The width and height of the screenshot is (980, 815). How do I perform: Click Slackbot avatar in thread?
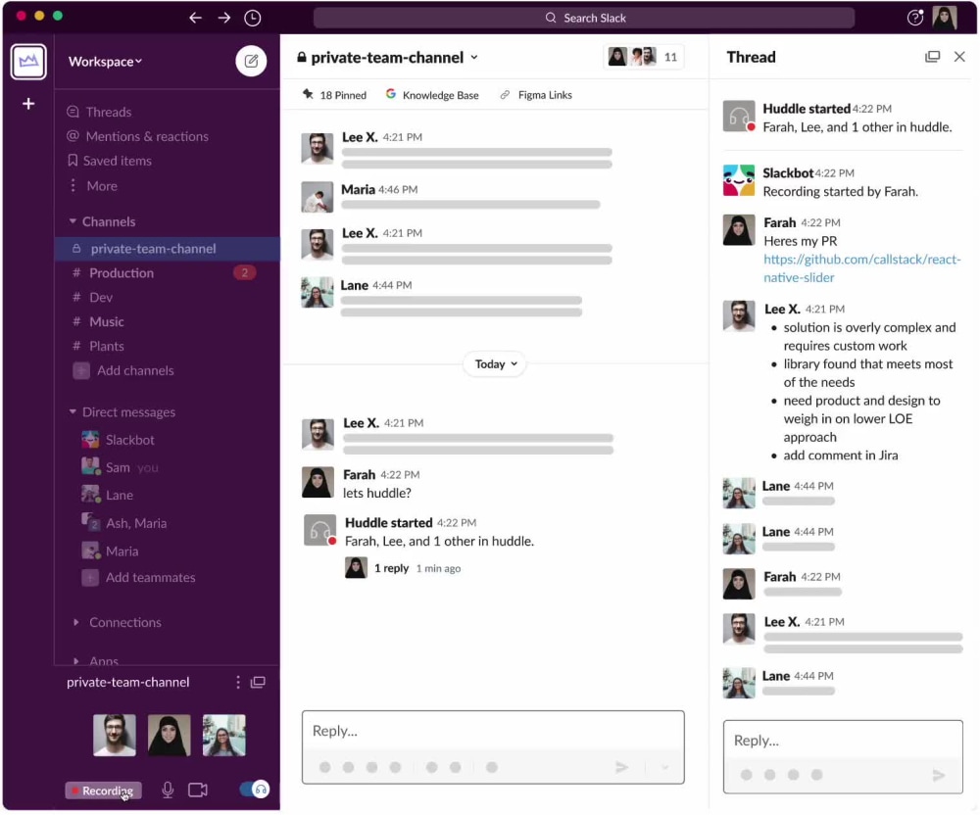tap(739, 180)
